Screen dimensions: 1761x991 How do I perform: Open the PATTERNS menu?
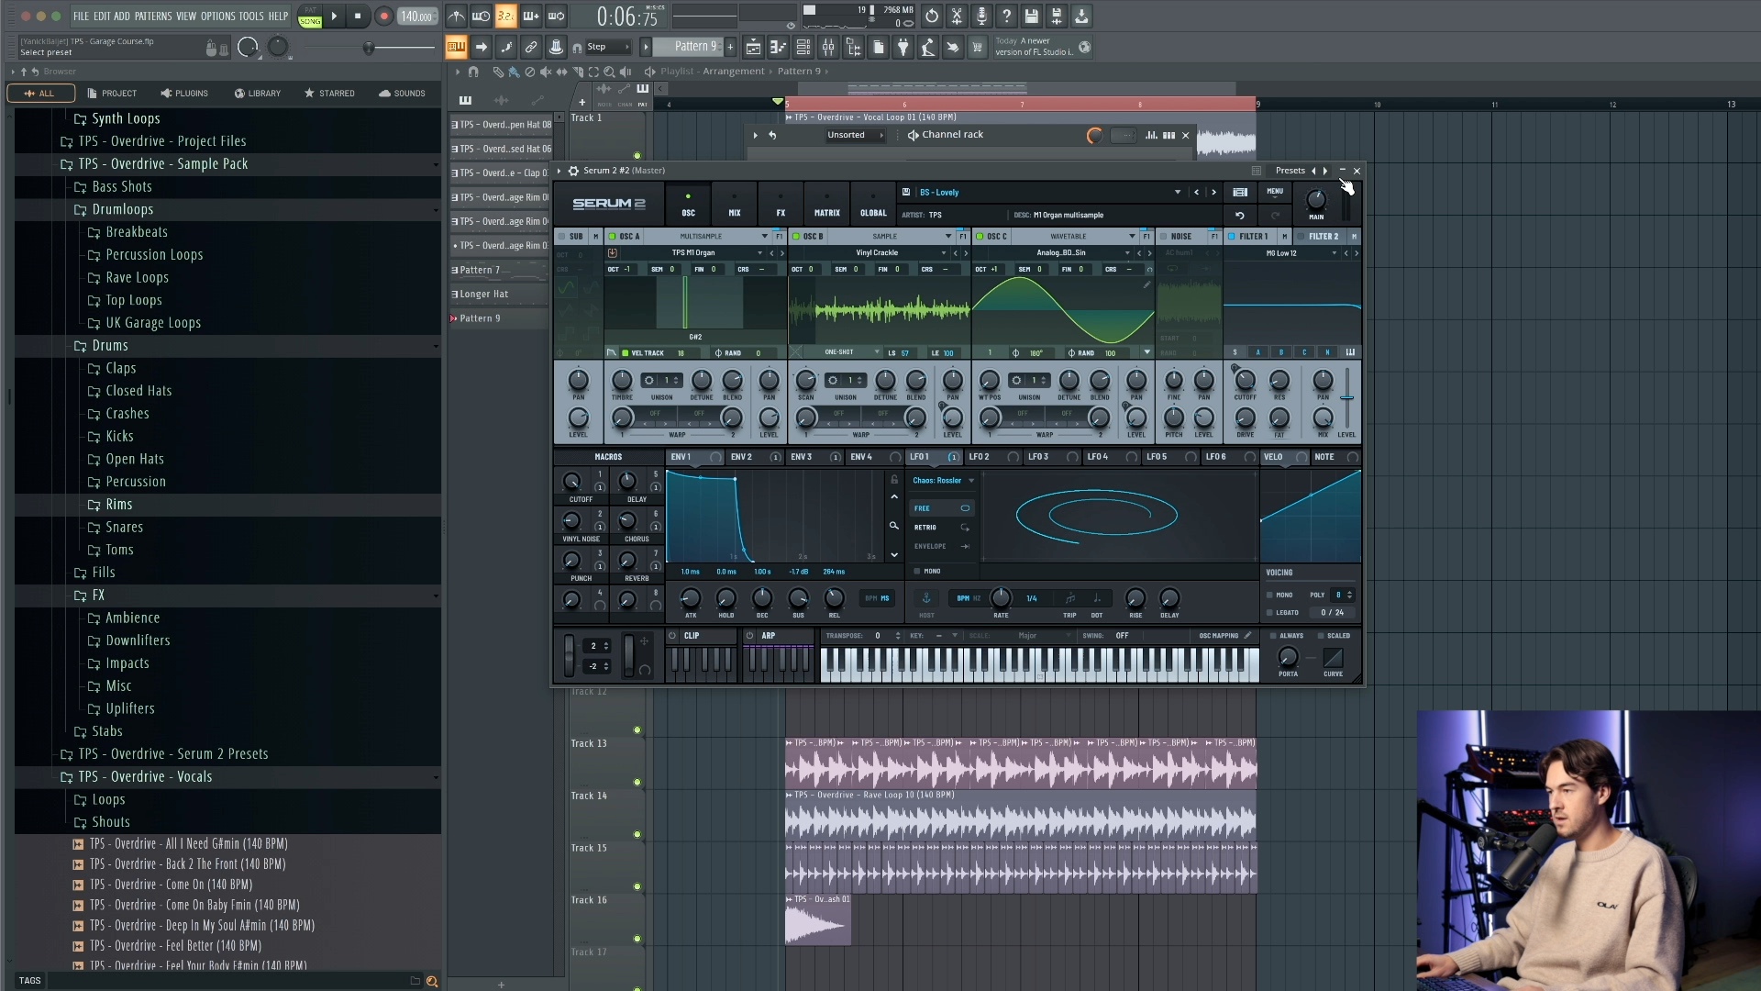(x=152, y=16)
